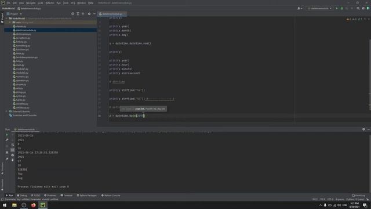The width and height of the screenshot is (371, 209).
Task: Click Expand All icon in Project panel header
Action: (x=78, y=14)
